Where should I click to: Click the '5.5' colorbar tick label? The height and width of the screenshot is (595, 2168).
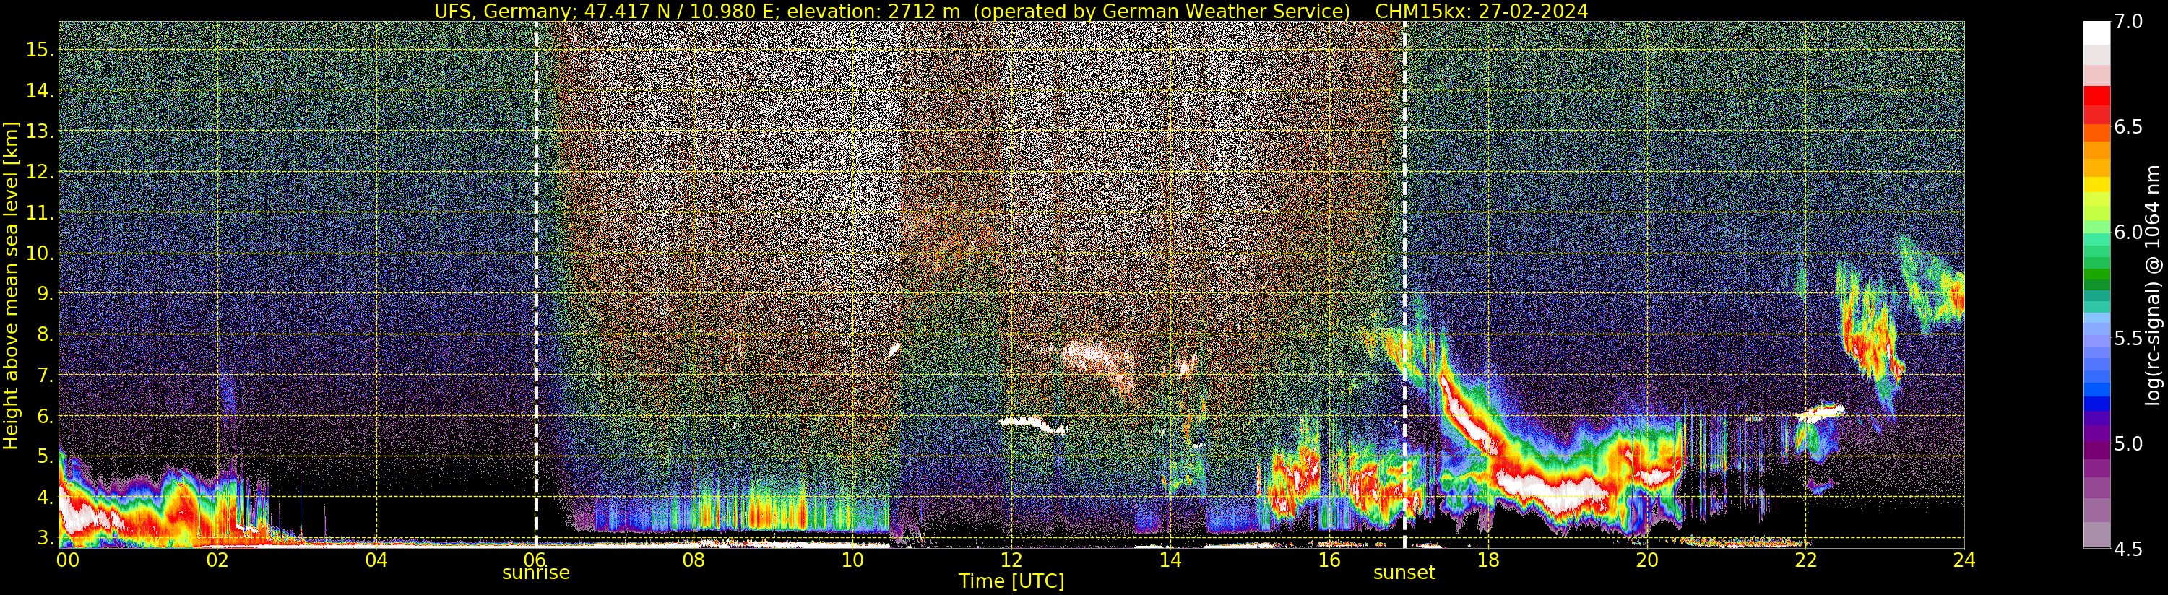coord(2128,339)
